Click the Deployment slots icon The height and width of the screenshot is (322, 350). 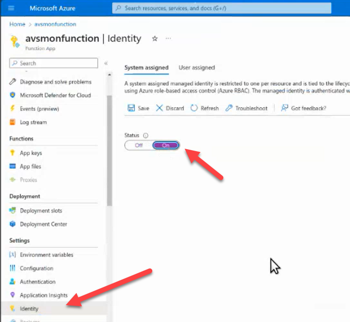(13, 210)
